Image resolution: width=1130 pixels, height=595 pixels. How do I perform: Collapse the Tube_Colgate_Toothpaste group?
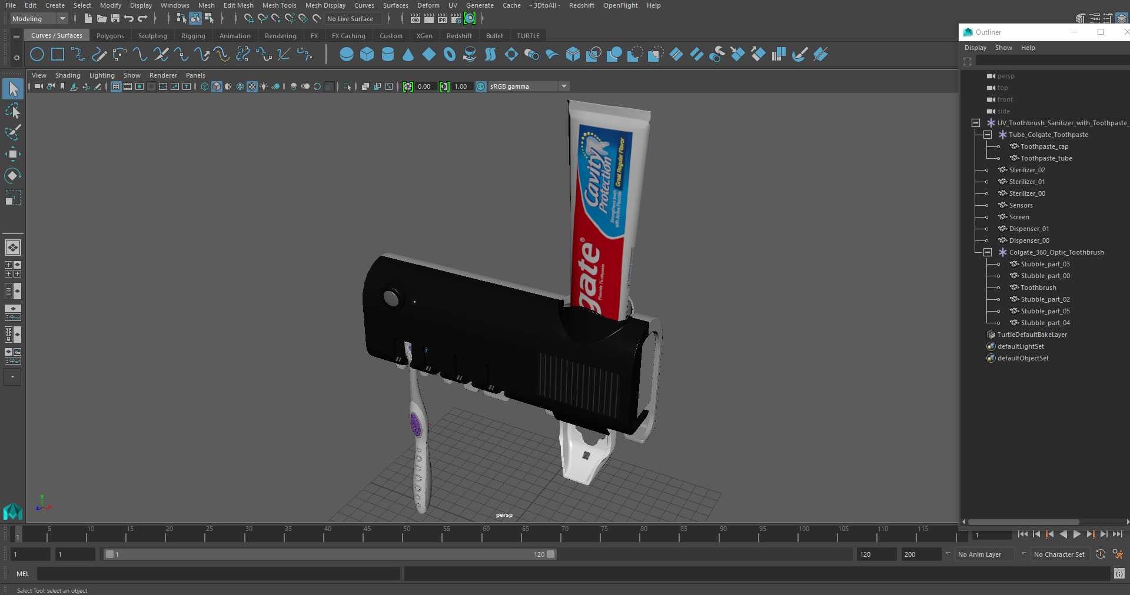pyautogui.click(x=988, y=135)
